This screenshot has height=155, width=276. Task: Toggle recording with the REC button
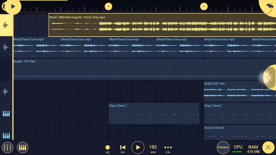pyautogui.click(x=108, y=148)
